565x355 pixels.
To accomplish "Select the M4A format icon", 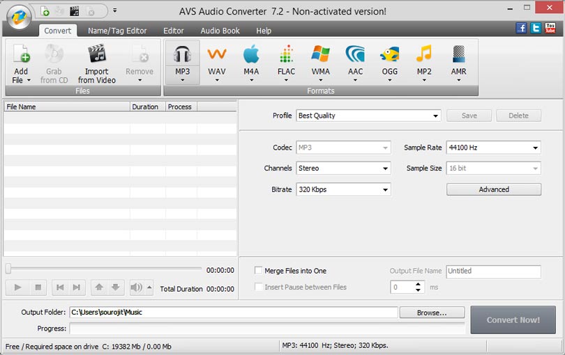I will (x=251, y=55).
